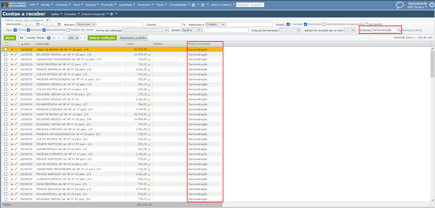Open the Forma de cobrança dropdown
The image size is (435, 208).
tap(146, 30)
